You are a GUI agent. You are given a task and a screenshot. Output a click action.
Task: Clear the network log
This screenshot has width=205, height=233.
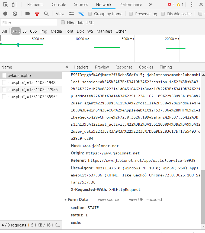[x=15, y=14]
